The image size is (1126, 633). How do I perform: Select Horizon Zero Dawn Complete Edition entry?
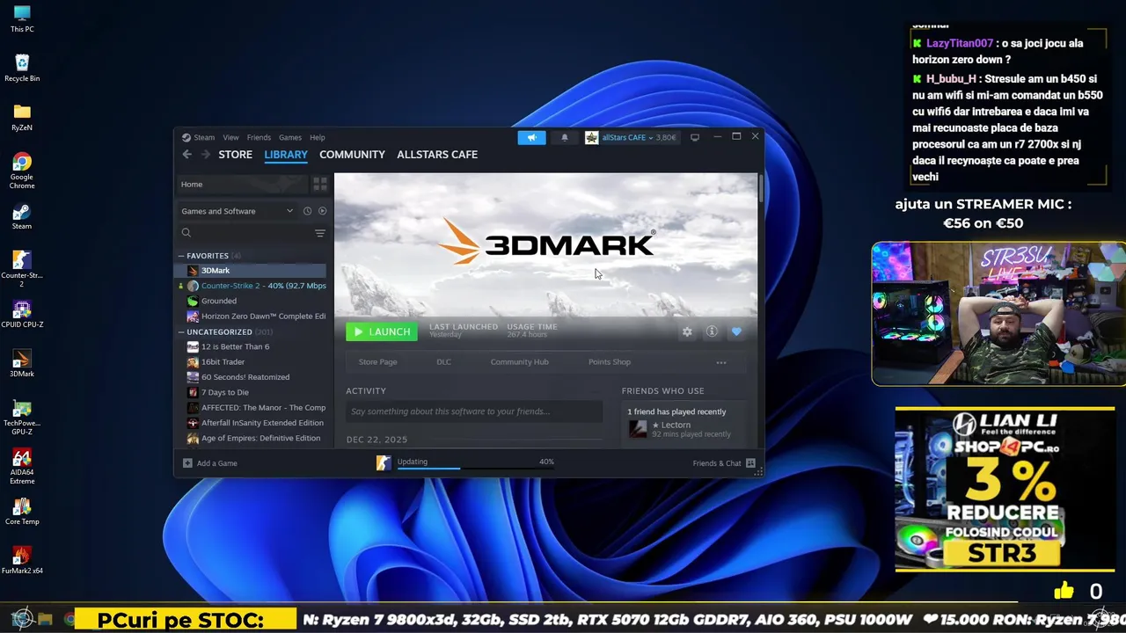coord(252,316)
